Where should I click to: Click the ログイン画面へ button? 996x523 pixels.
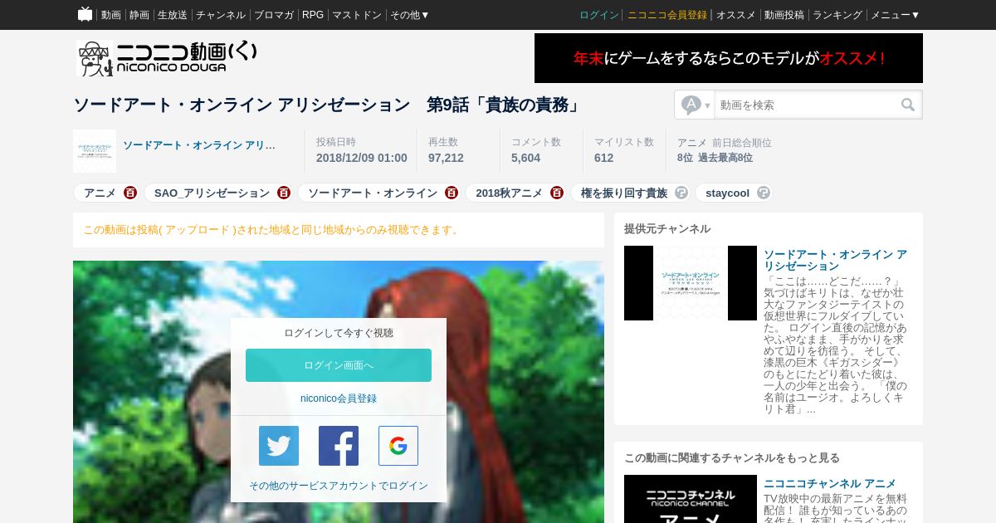(339, 365)
